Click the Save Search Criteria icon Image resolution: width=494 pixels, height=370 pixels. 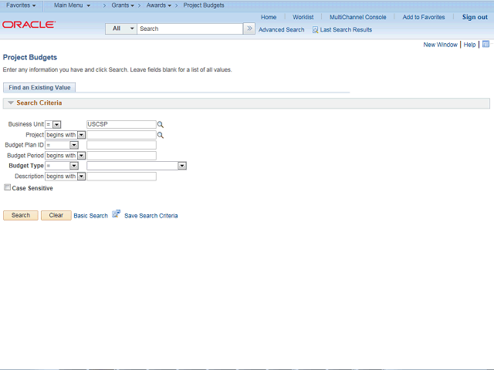click(117, 214)
